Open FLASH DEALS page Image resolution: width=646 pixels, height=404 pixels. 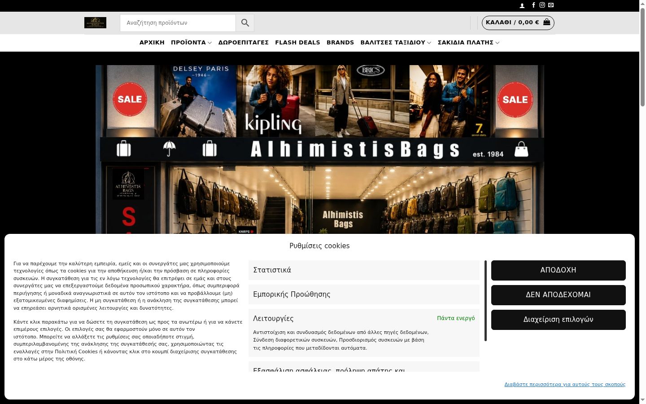(x=297, y=43)
